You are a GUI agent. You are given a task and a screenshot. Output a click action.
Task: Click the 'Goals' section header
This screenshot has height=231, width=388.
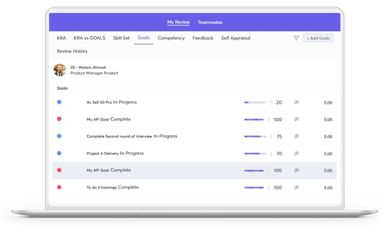click(62, 88)
